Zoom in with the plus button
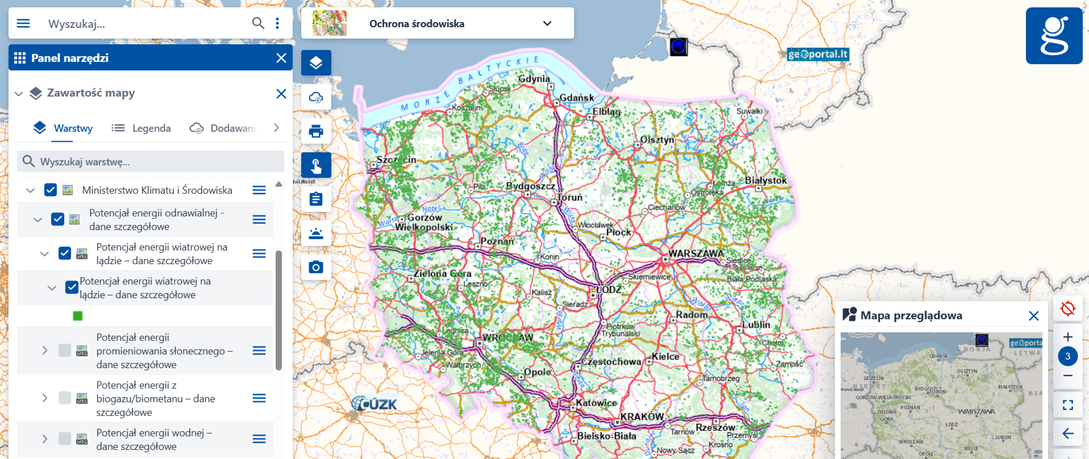Viewport: 1089px width, 459px height. [1068, 337]
